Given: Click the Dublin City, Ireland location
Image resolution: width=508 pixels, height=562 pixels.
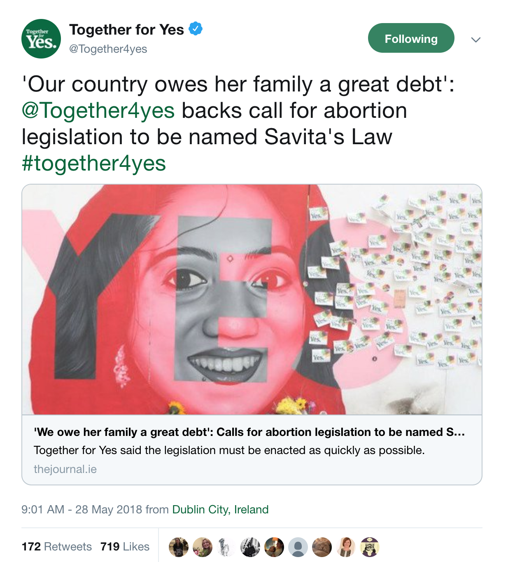Looking at the screenshot, I should (x=220, y=510).
